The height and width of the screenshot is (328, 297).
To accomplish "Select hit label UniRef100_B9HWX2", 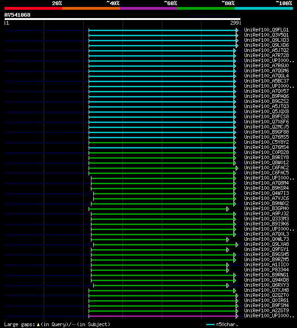I will click(x=266, y=203).
